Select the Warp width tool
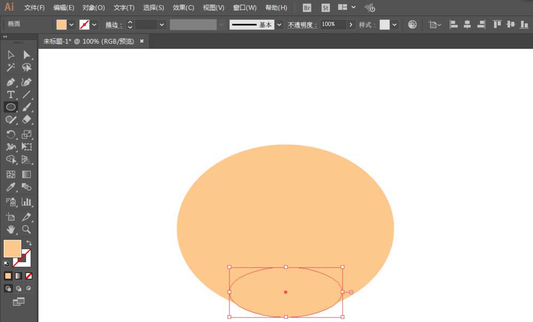Image resolution: width=533 pixels, height=322 pixels. click(x=11, y=147)
